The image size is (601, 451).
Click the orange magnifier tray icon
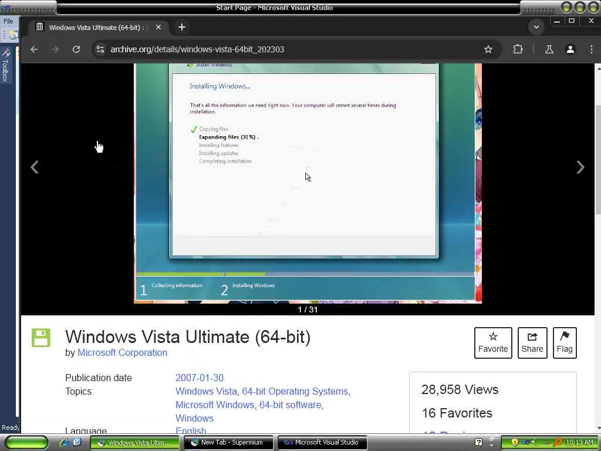(558, 443)
